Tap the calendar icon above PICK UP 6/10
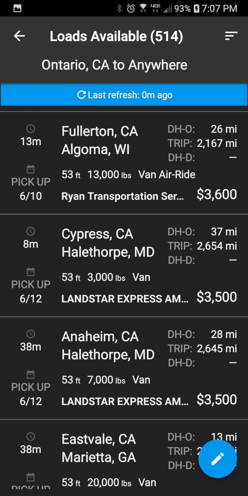Viewport: 248px width, 496px height. 31,169
